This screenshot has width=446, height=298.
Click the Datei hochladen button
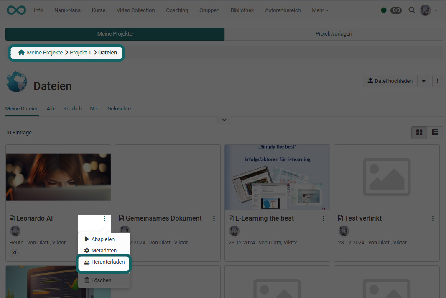(390, 81)
